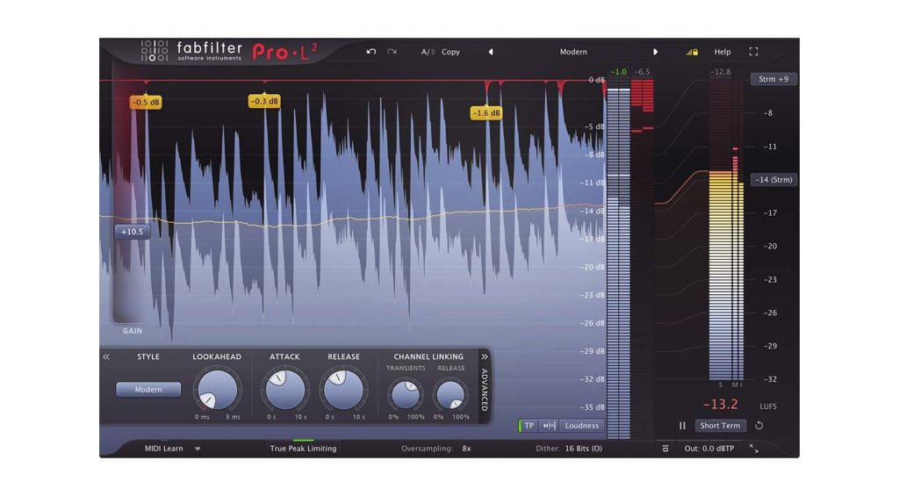899x496 pixels.
Task: Open Oversampling 8x menu
Action: [x=436, y=449]
